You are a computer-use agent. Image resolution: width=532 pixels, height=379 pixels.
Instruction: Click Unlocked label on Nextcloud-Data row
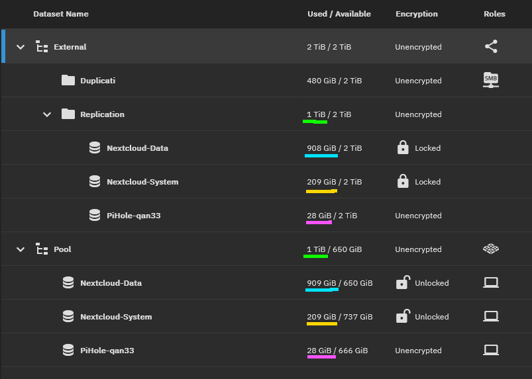coord(431,283)
